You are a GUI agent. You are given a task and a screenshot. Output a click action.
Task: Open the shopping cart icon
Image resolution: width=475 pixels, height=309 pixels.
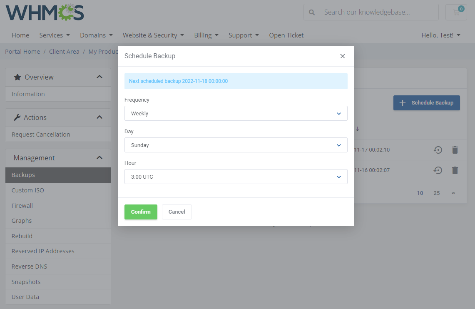click(x=456, y=12)
